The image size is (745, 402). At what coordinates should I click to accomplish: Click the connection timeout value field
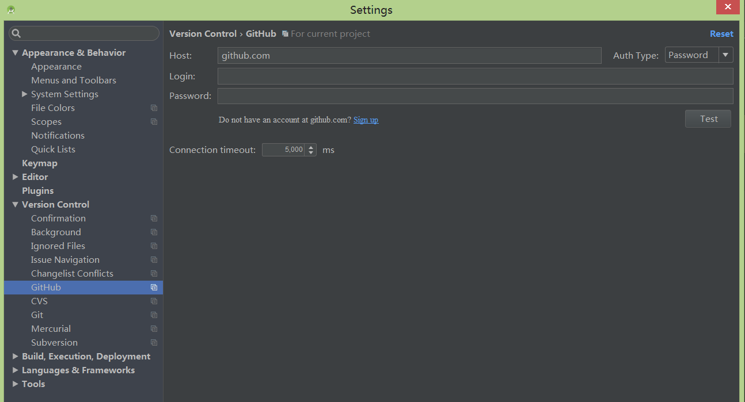[284, 150]
